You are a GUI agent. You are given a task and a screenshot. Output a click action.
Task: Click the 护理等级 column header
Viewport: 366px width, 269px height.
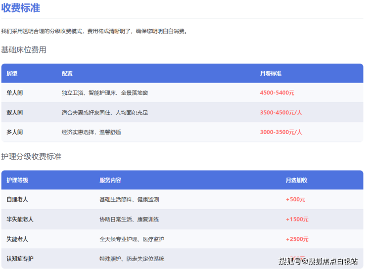pyautogui.click(x=17, y=180)
